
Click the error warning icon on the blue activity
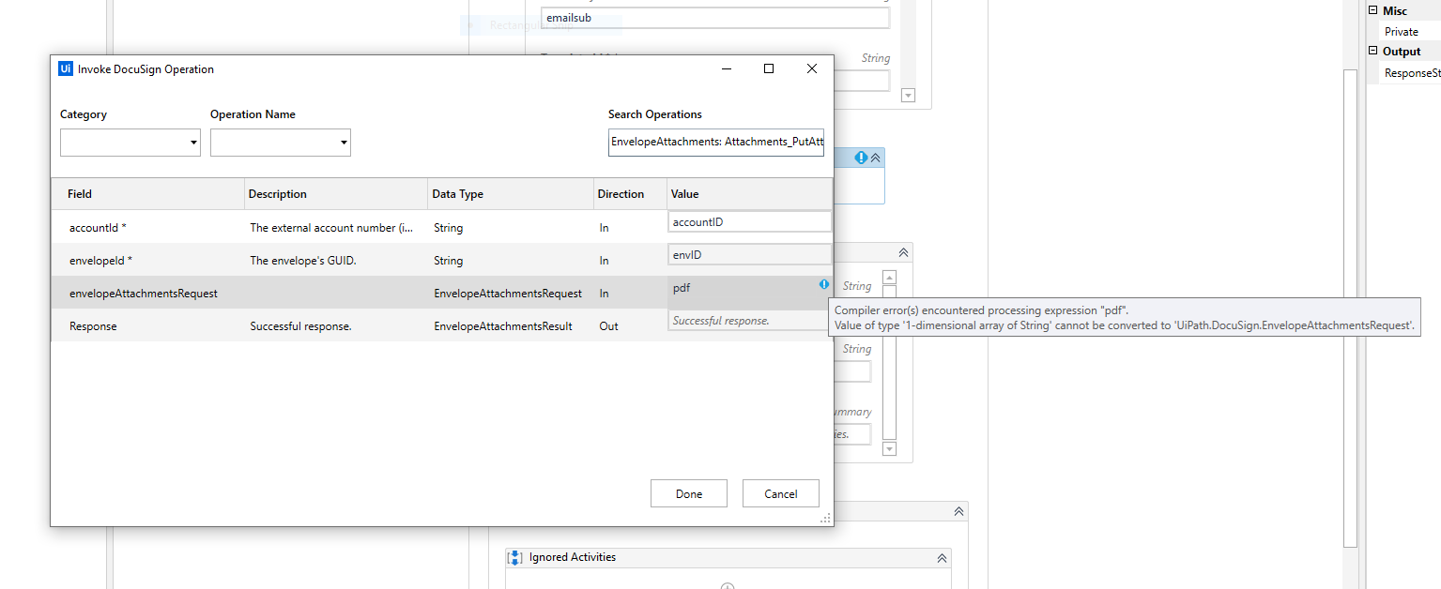coord(861,158)
